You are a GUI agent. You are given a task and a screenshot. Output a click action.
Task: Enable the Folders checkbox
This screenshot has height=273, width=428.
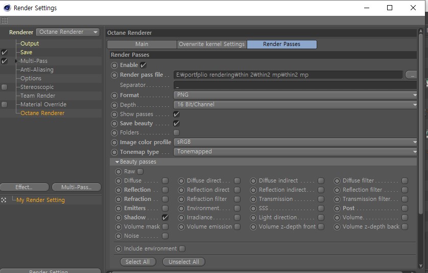click(x=176, y=132)
